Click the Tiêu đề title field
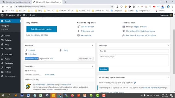This screenshot has width=175, height=98. 134,51
